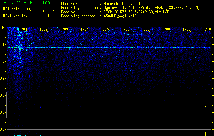This screenshot has width=214, height=136.
Task: Click the date stamp 07.10.27 17:00
Action: point(17,16)
